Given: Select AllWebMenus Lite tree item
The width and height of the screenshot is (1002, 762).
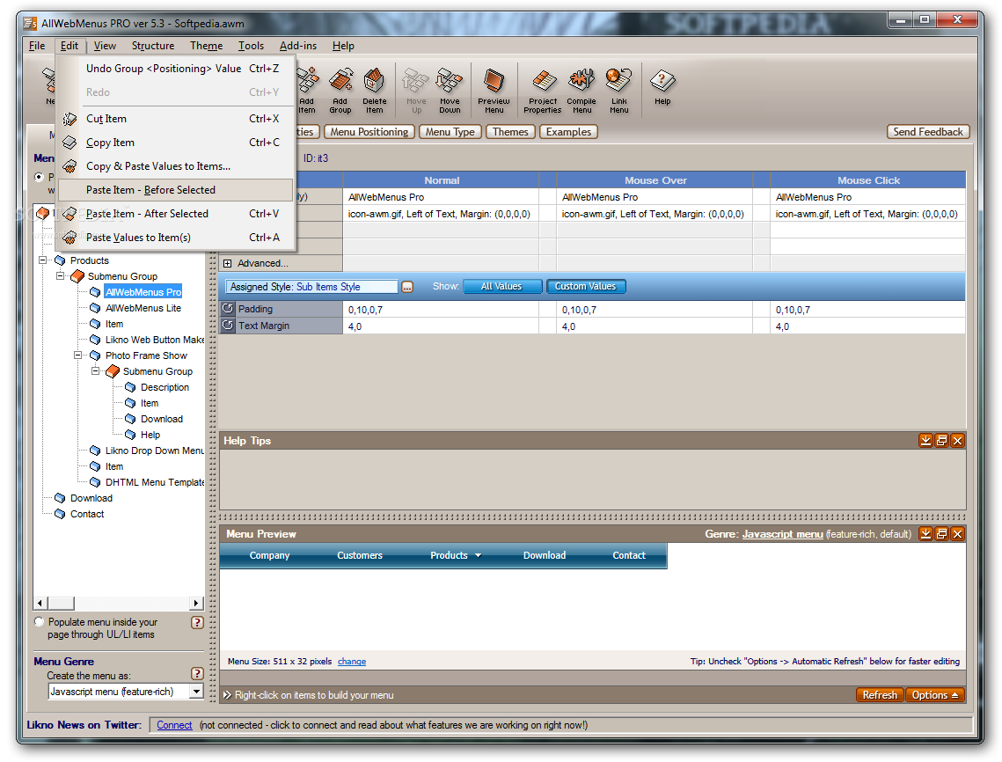Looking at the screenshot, I should (x=143, y=308).
